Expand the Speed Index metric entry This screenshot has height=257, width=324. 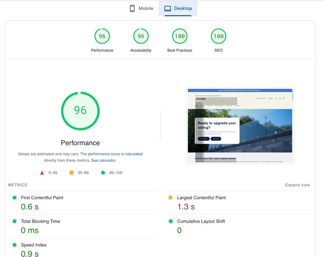(33, 245)
